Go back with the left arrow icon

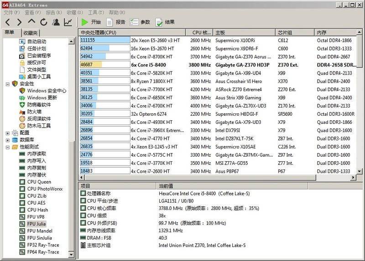click(x=8, y=22)
